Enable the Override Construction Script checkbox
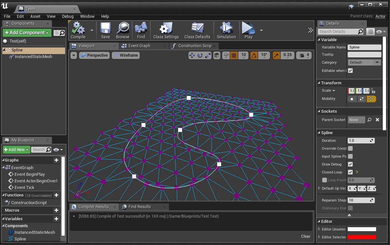This screenshot has width=390, height=245. [350, 148]
